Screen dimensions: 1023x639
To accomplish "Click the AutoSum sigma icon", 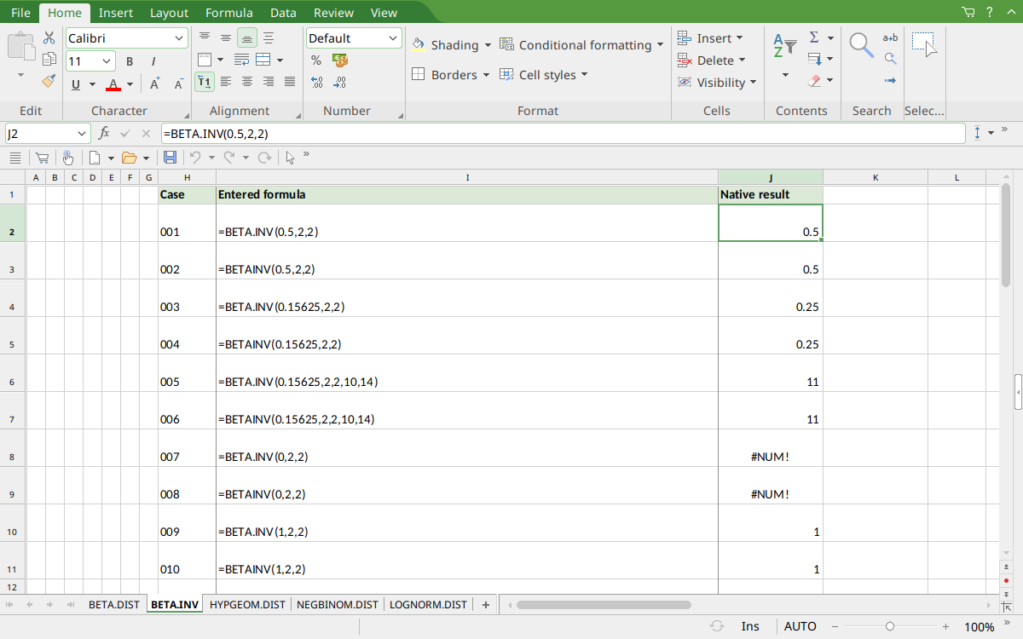I will (x=814, y=37).
